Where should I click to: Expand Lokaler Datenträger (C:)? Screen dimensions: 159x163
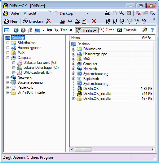[14, 68]
